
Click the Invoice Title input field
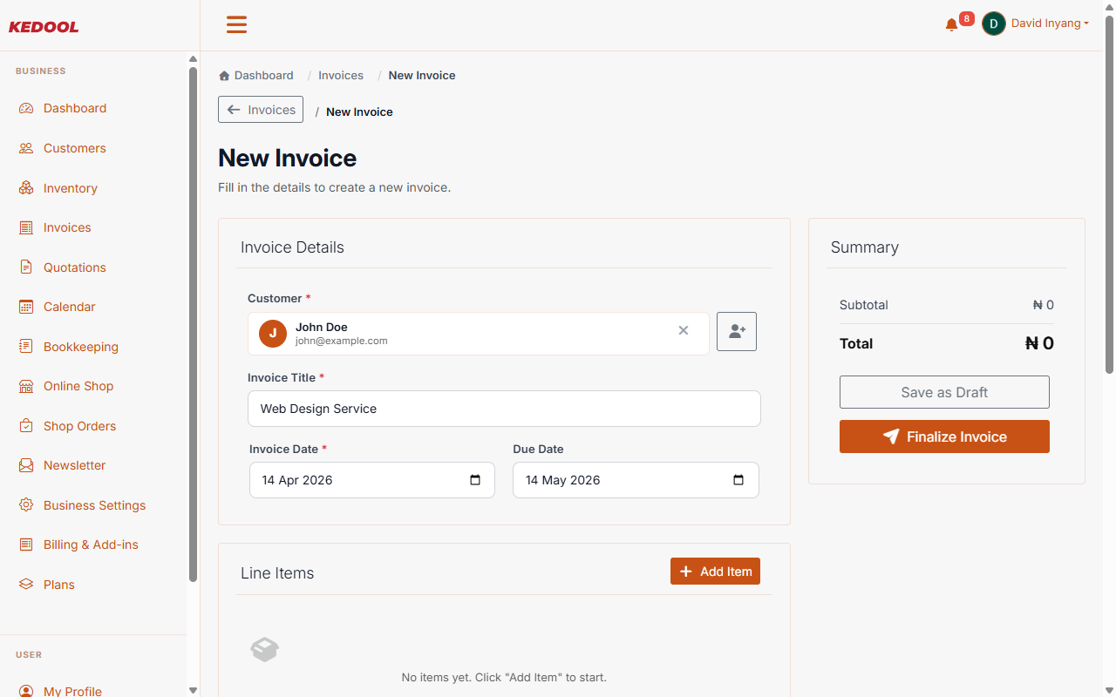(504, 409)
